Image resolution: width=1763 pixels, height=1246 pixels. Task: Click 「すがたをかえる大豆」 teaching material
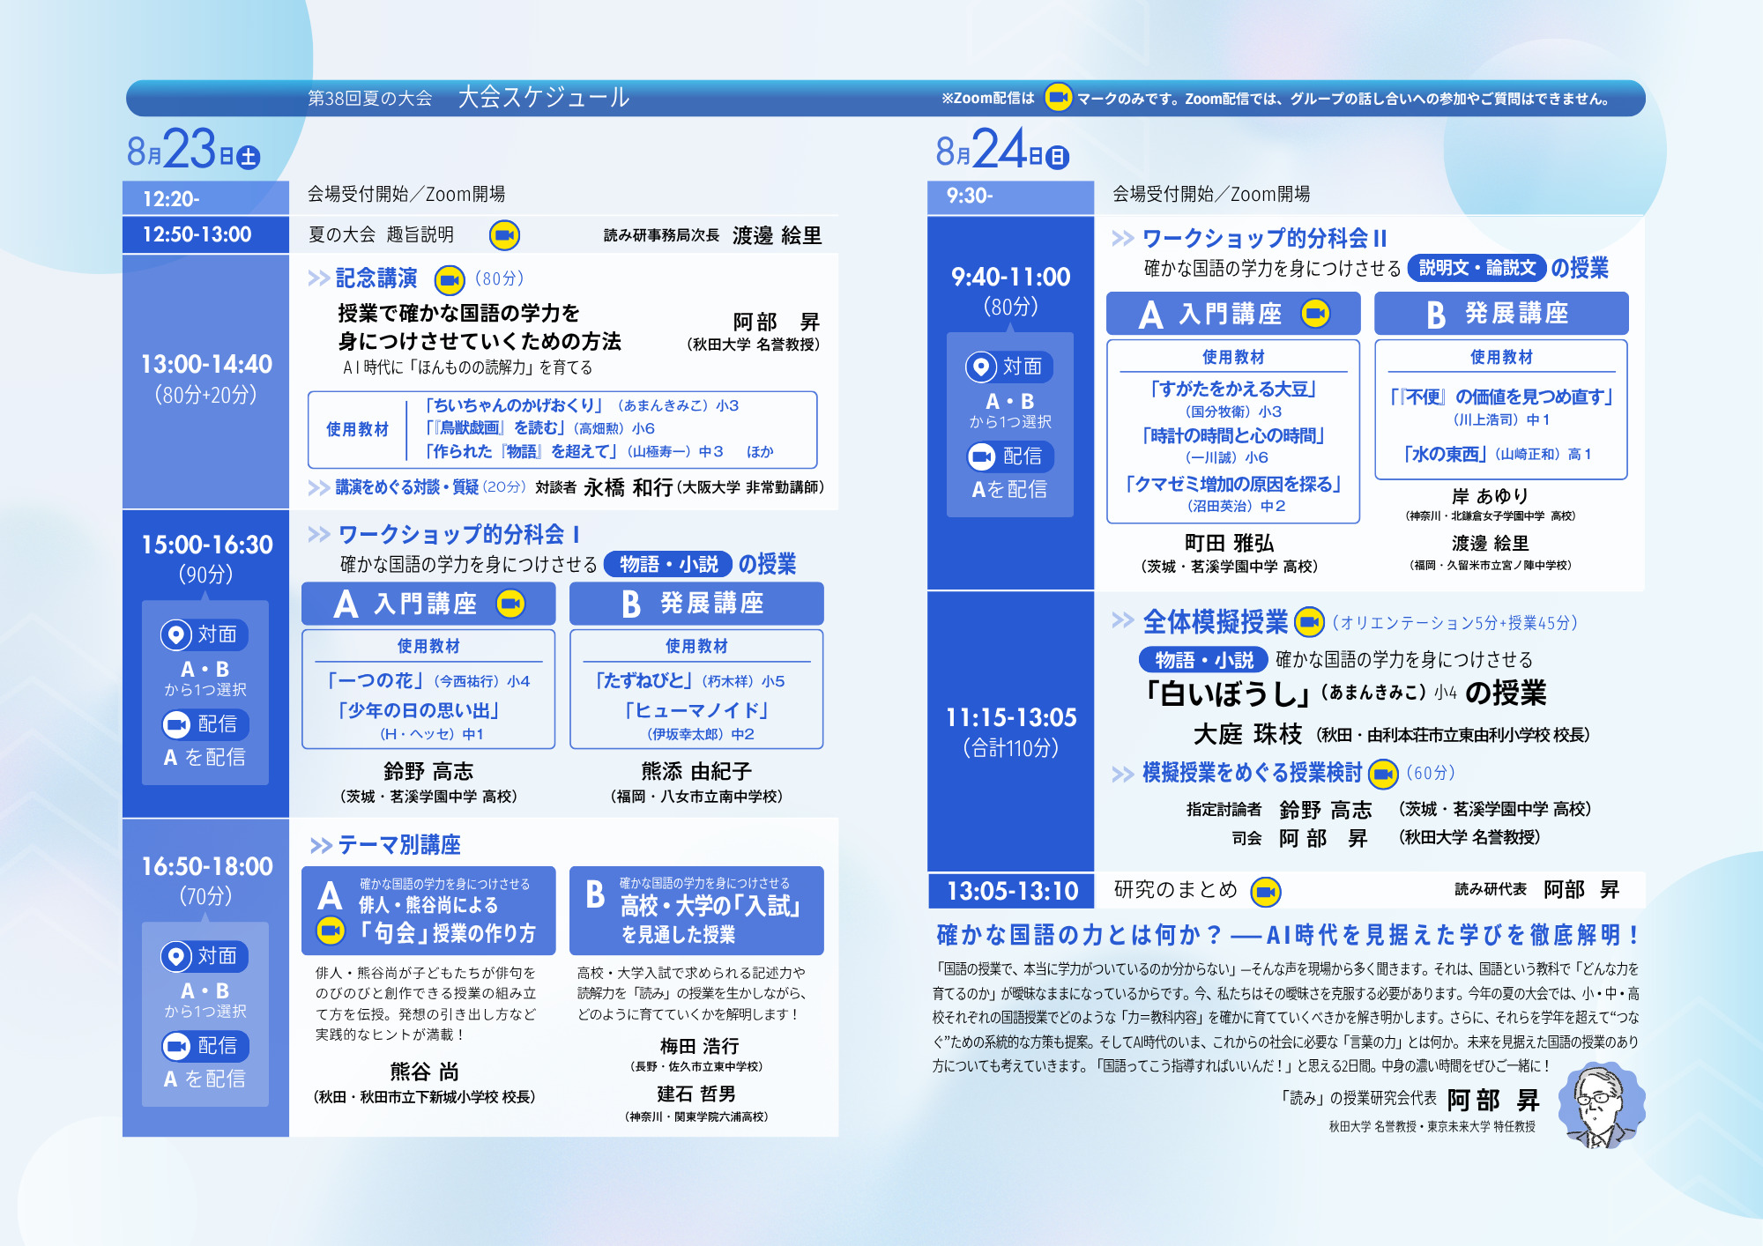(x=1233, y=389)
